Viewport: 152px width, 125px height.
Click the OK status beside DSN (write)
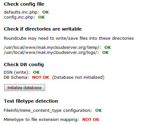point(36,72)
